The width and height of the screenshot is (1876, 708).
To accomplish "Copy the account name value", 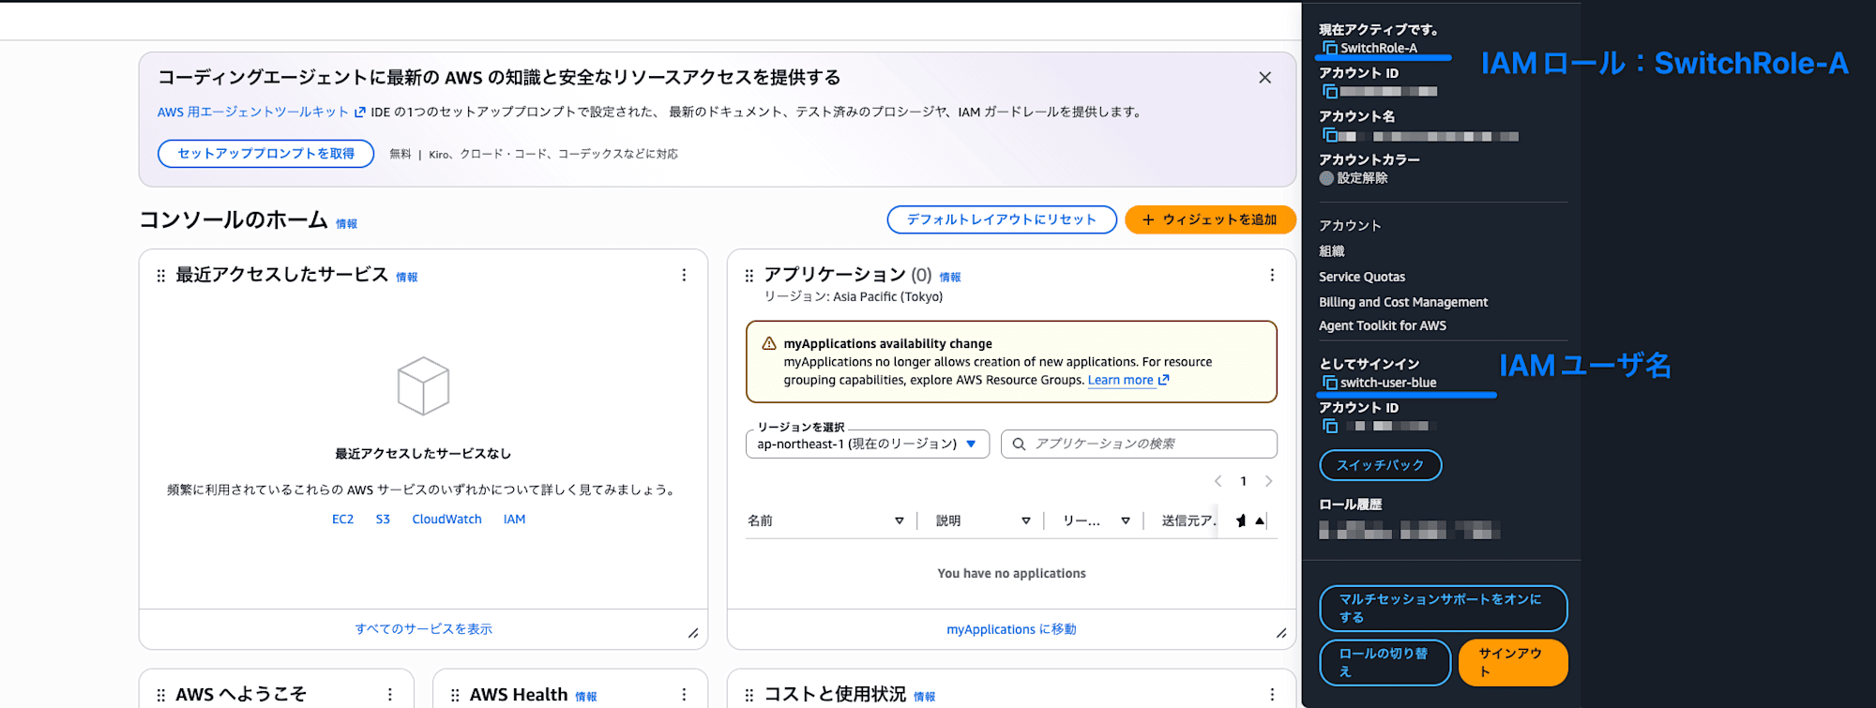I will (1329, 135).
